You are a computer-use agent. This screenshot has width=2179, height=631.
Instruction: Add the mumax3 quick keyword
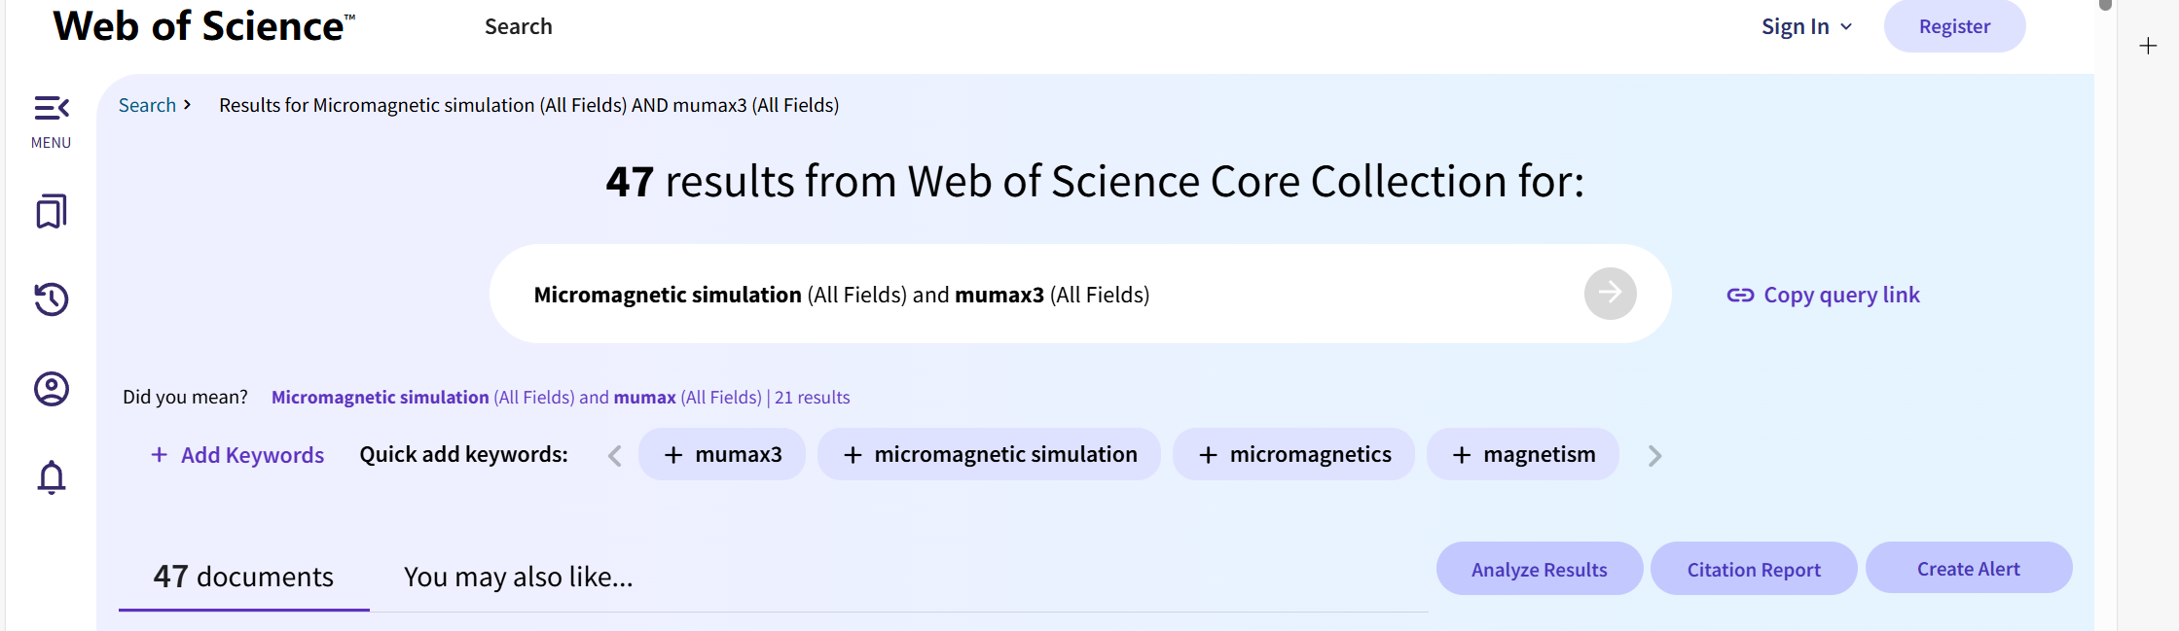tap(722, 454)
